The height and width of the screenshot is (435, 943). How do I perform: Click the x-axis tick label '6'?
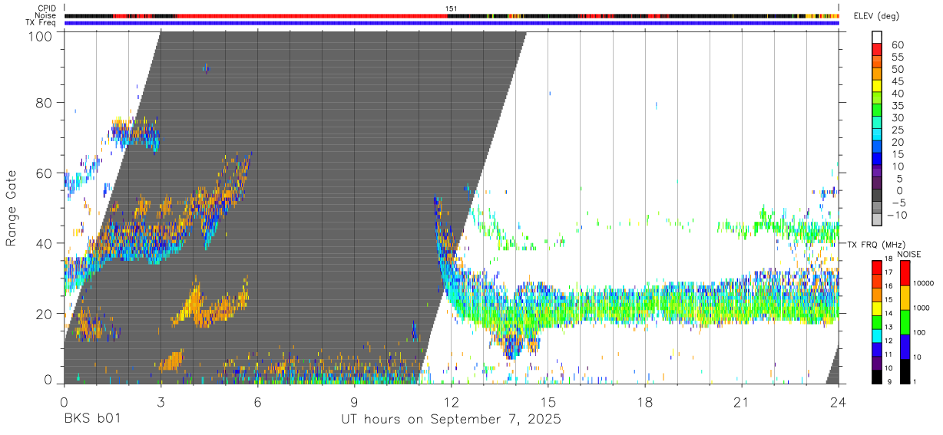pyautogui.click(x=257, y=402)
